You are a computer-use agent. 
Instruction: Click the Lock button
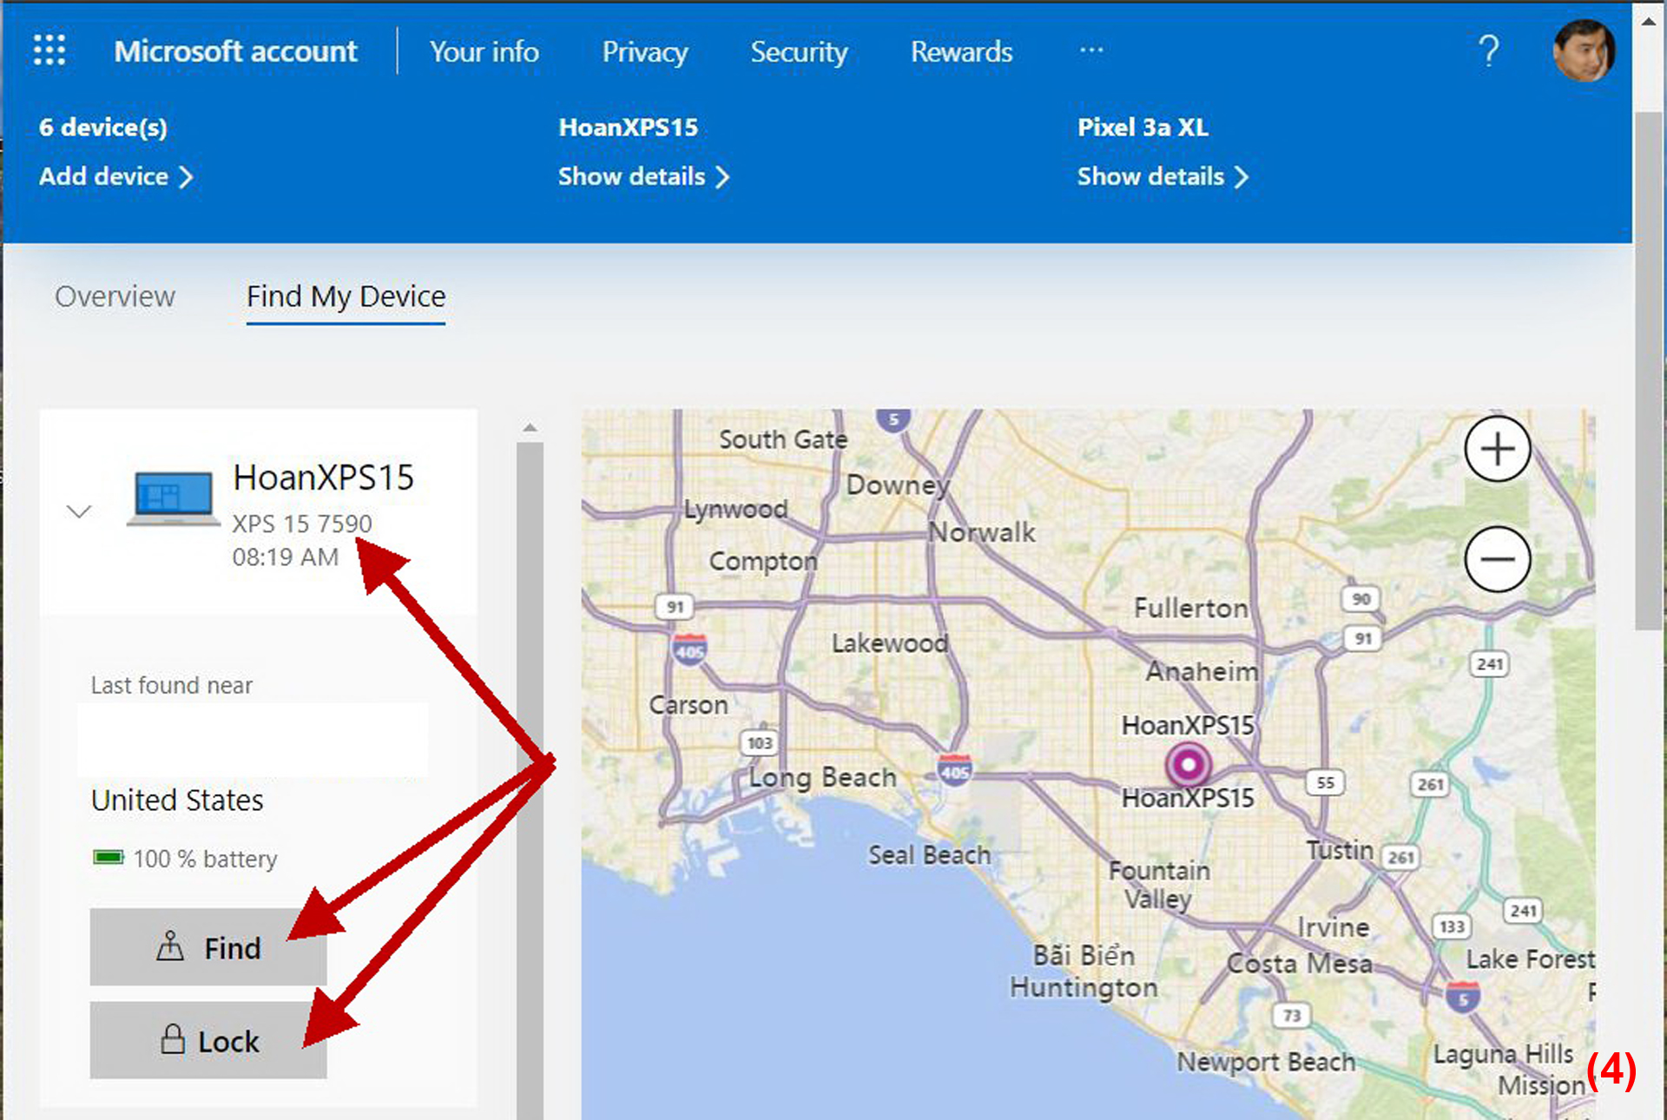point(208,1040)
